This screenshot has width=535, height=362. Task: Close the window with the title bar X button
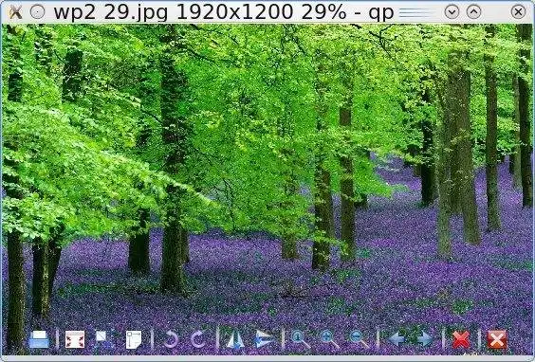[518, 12]
